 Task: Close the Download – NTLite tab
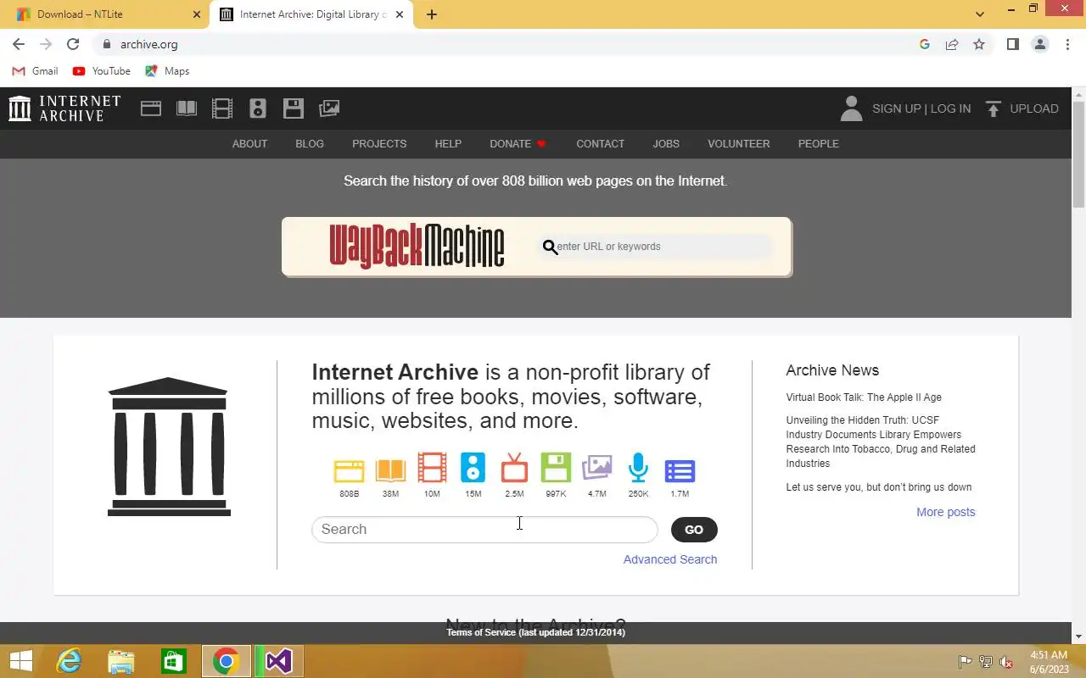[x=197, y=14]
